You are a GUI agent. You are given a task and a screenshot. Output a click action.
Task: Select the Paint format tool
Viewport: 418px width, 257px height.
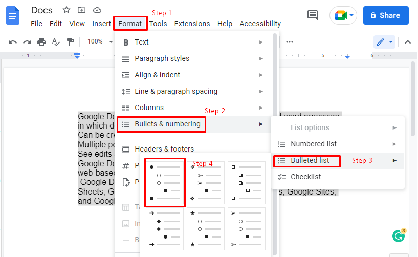point(71,42)
